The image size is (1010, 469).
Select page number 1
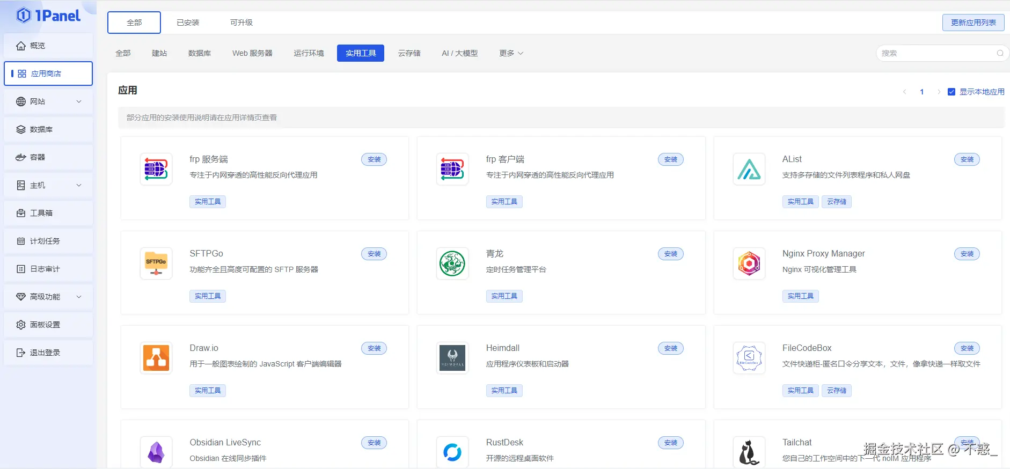(922, 92)
